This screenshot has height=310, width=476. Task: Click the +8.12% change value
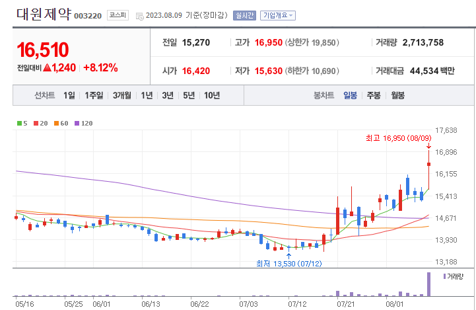pyautogui.click(x=100, y=67)
